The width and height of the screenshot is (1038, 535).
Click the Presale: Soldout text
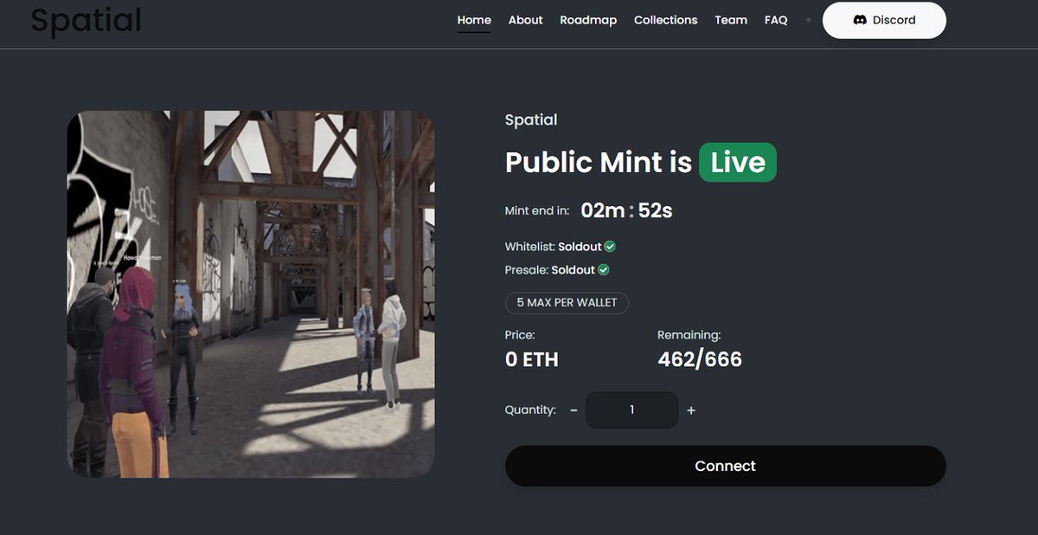[x=550, y=270]
